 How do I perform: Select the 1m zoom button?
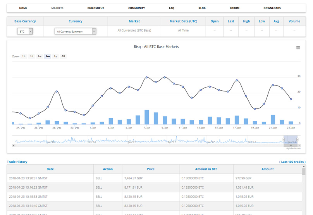(x=48, y=56)
